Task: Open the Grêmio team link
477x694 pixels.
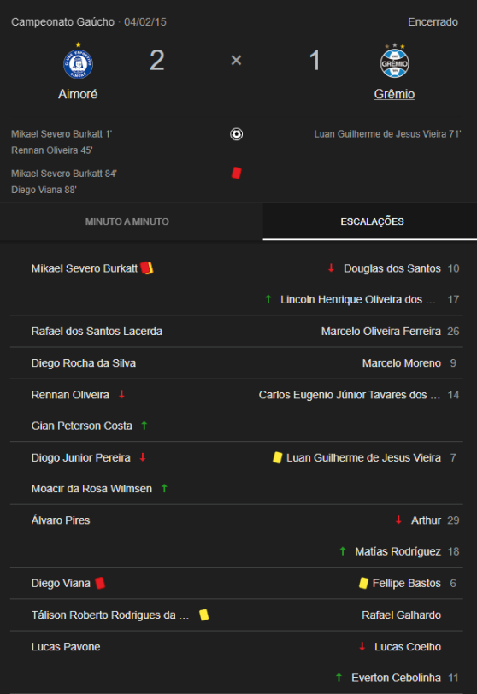Action: pos(394,94)
